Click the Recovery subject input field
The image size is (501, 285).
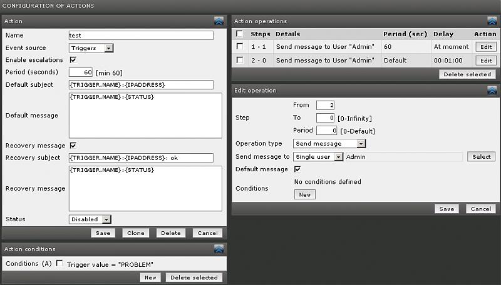[141, 157]
